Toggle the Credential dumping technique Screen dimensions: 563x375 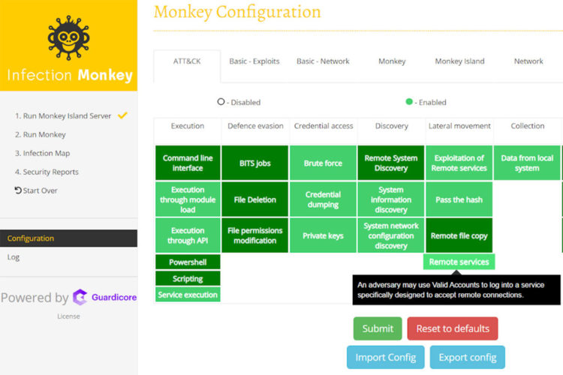coord(323,199)
